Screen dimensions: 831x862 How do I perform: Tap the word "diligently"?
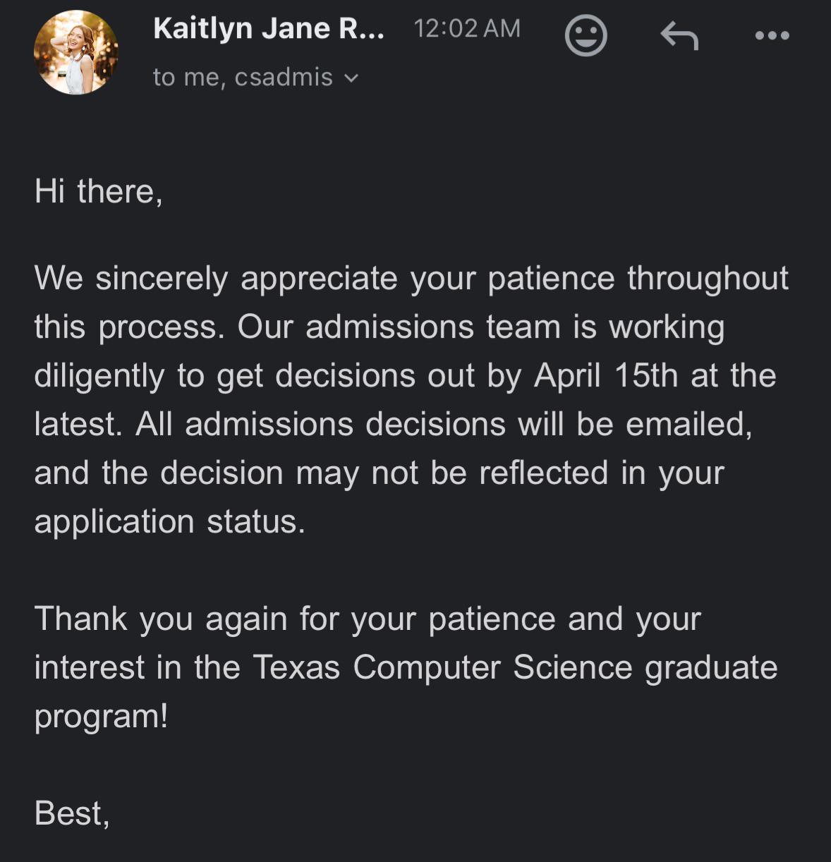coord(99,376)
